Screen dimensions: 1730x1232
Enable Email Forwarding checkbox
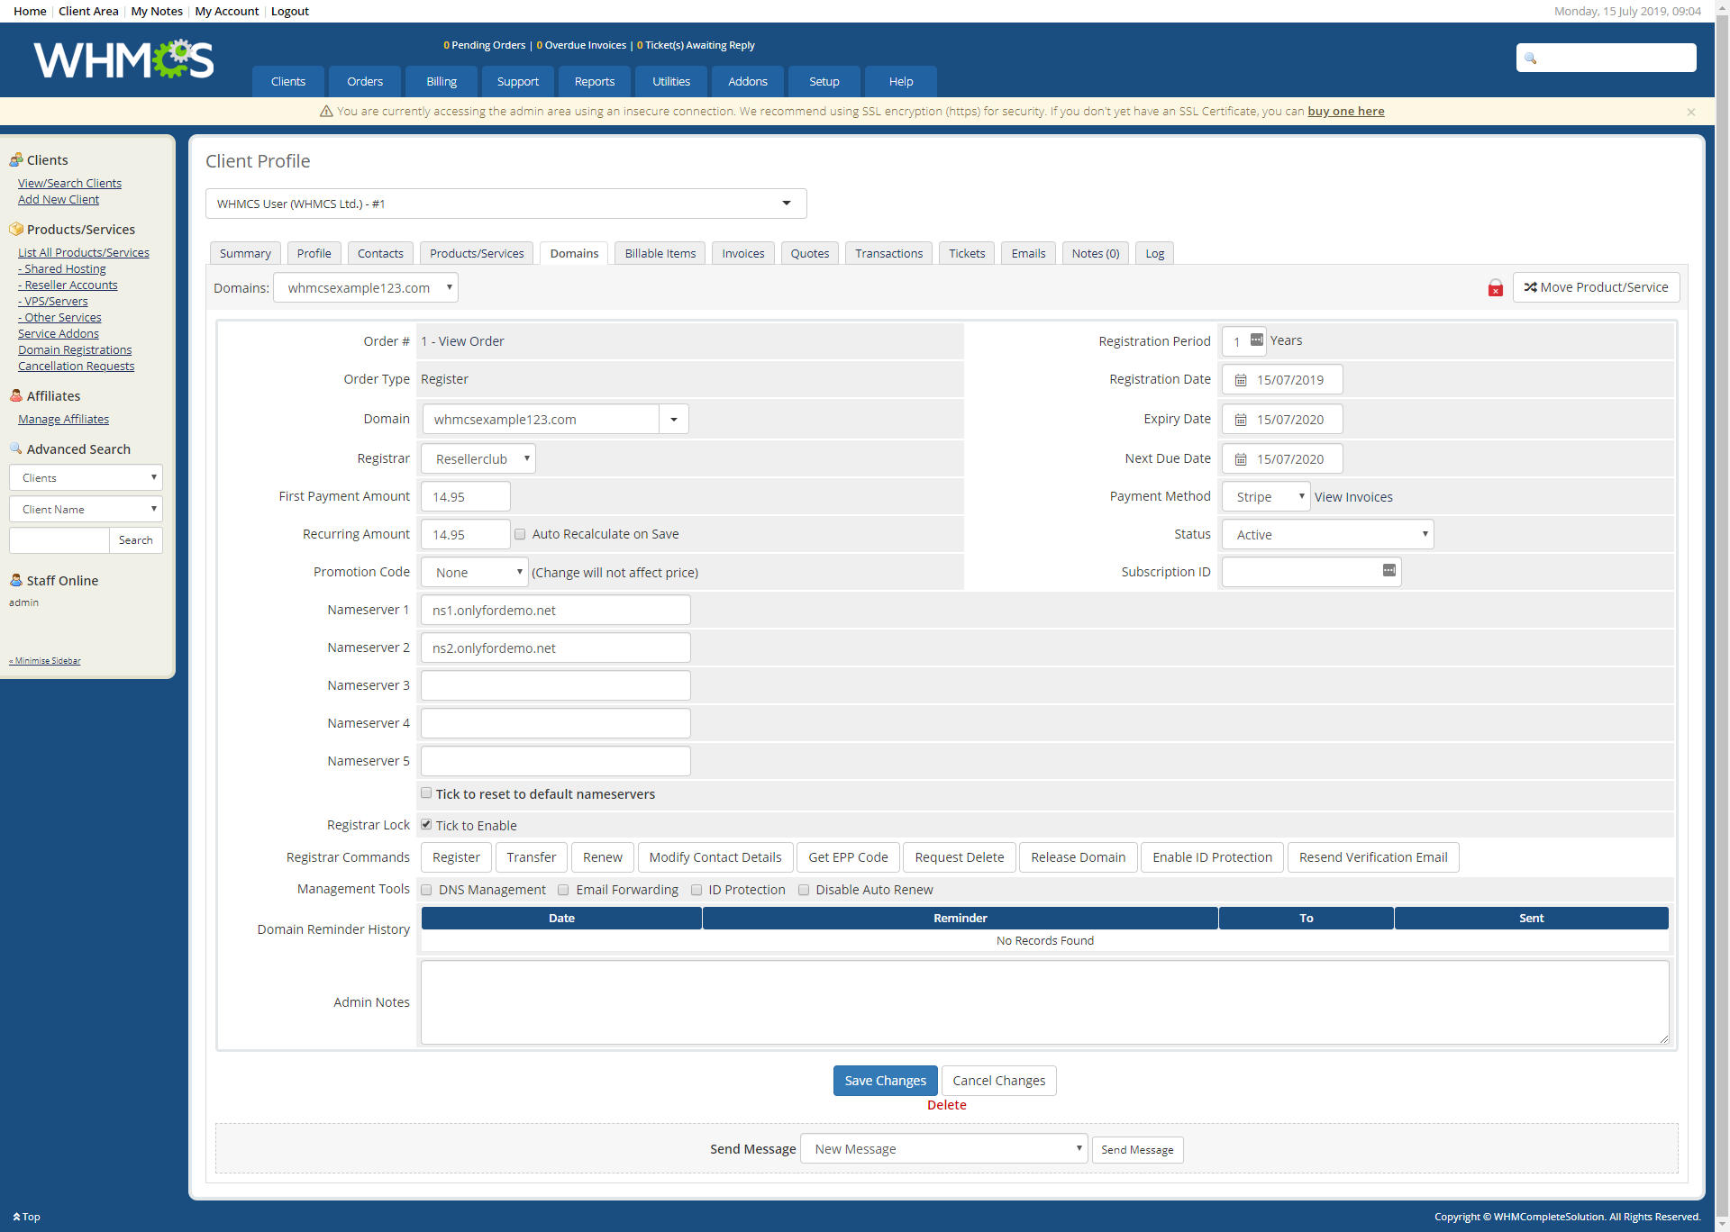click(x=563, y=890)
